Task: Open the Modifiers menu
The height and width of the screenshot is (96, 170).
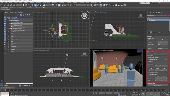Action: pyautogui.click(x=32, y=3)
